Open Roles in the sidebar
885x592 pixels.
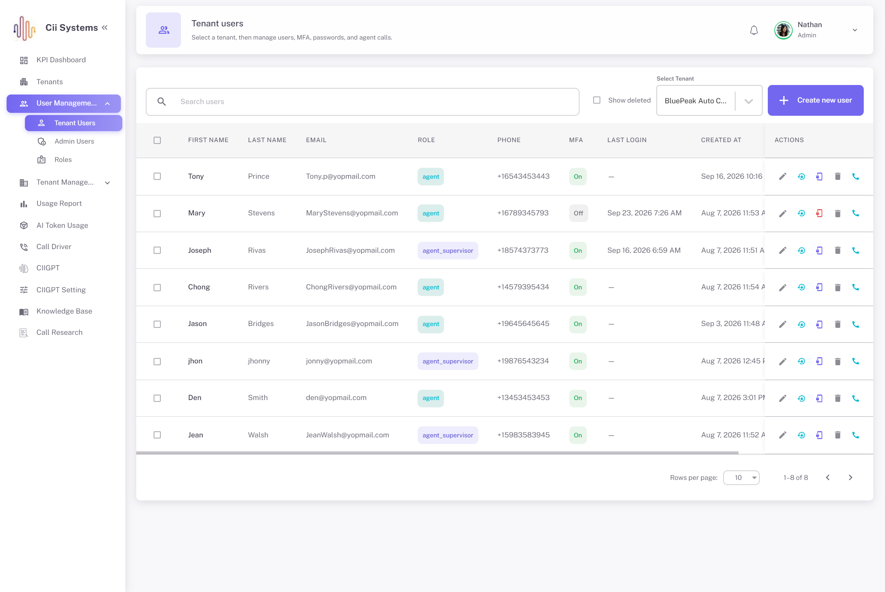(x=74, y=160)
